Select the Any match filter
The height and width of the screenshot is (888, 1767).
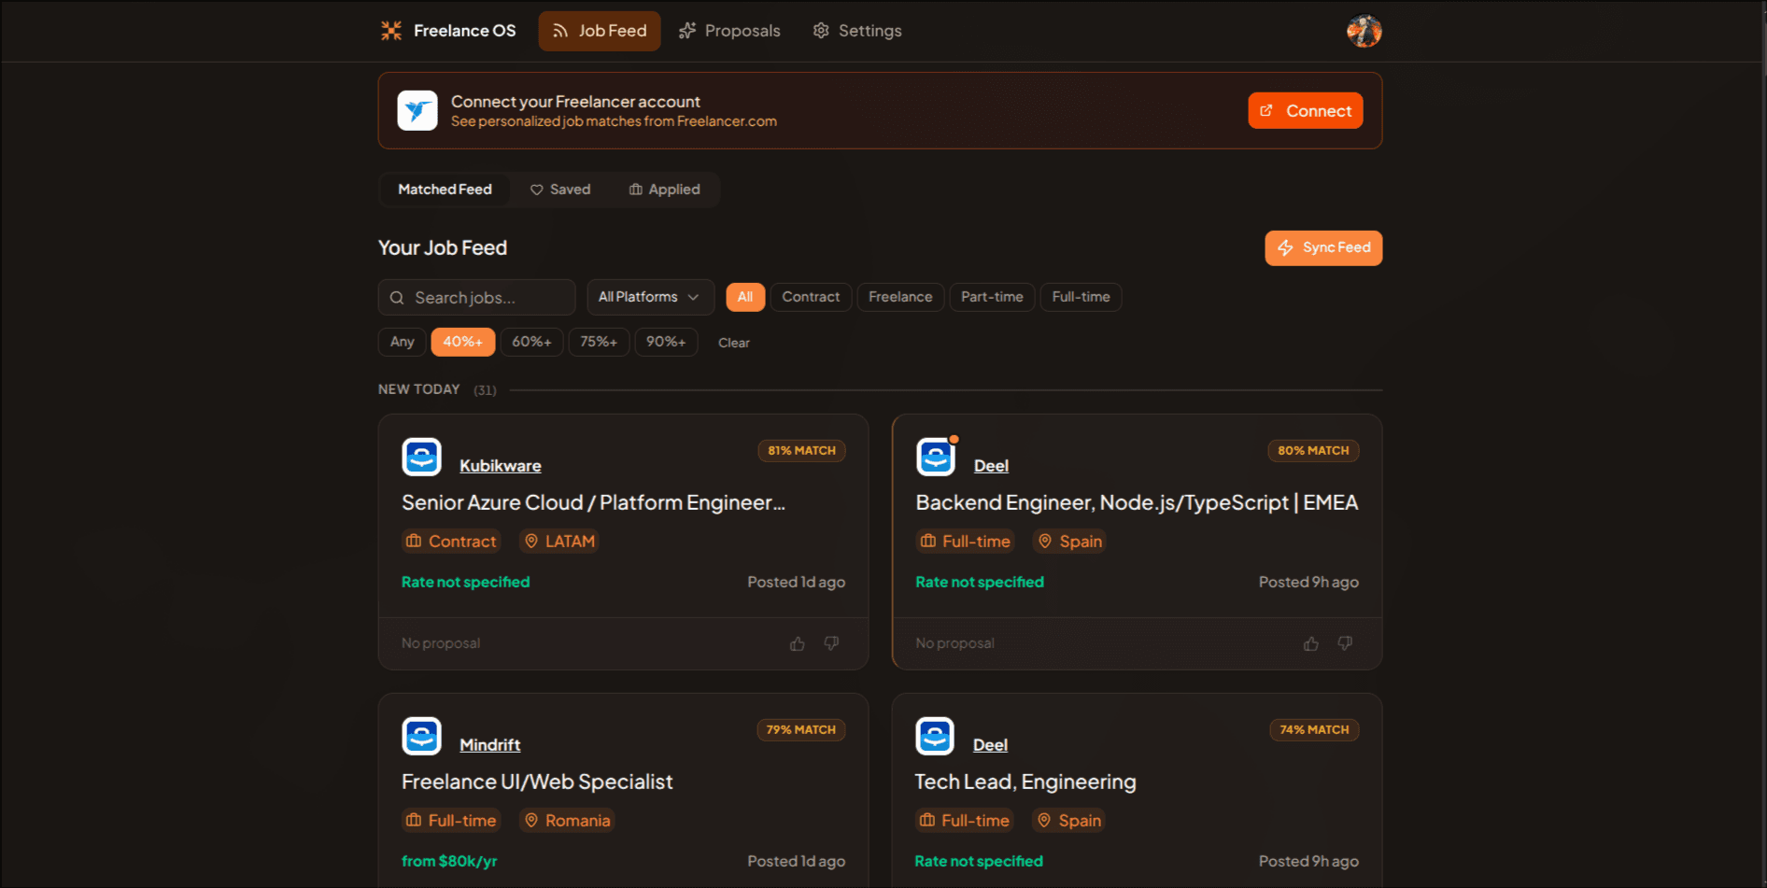(403, 342)
